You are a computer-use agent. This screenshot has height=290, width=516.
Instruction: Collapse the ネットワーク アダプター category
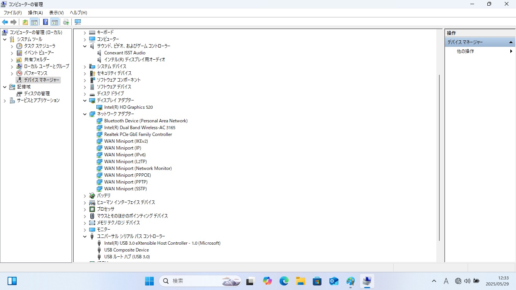click(85, 114)
